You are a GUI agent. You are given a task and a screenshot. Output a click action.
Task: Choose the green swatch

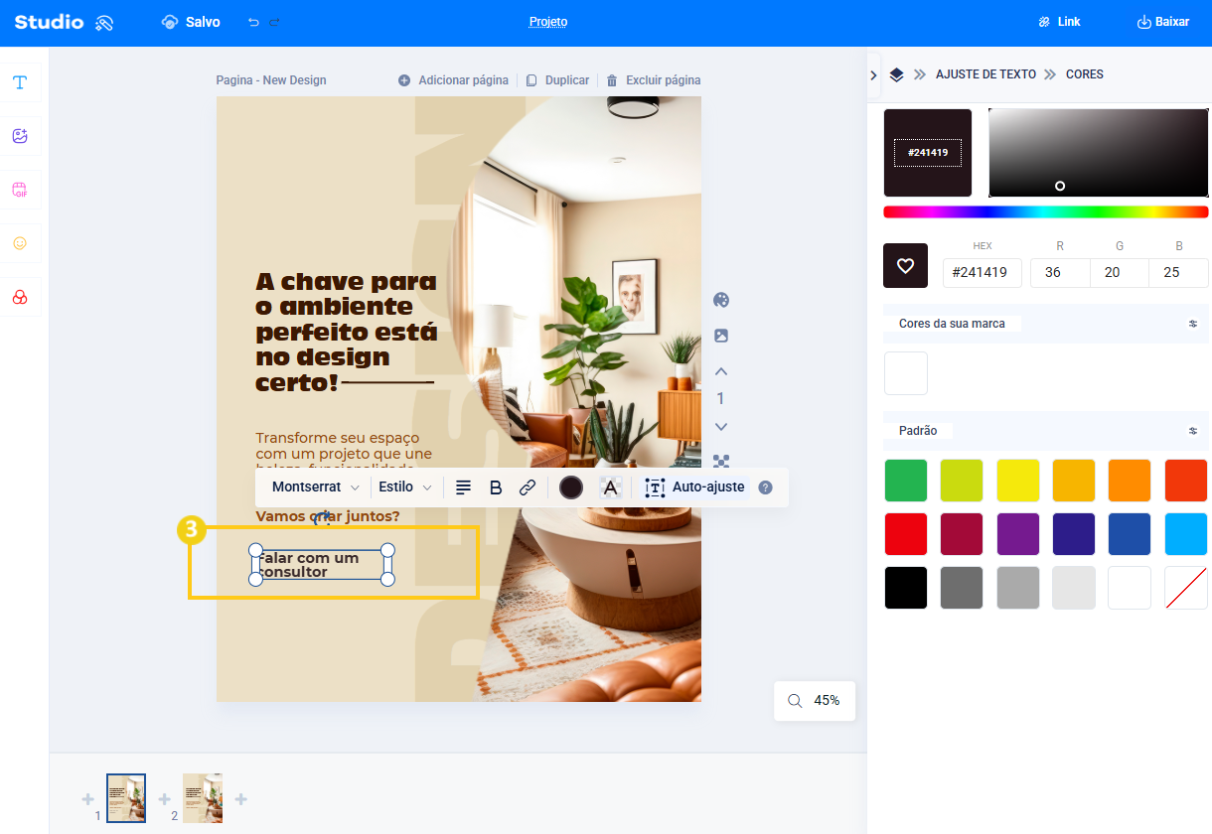pyautogui.click(x=905, y=481)
